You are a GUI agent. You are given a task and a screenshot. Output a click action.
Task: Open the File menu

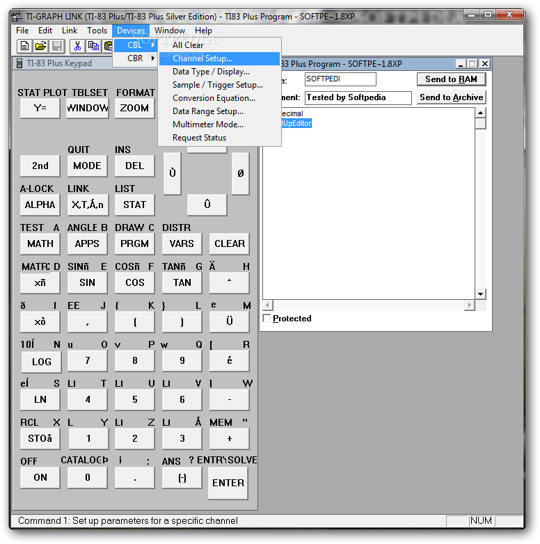[22, 31]
